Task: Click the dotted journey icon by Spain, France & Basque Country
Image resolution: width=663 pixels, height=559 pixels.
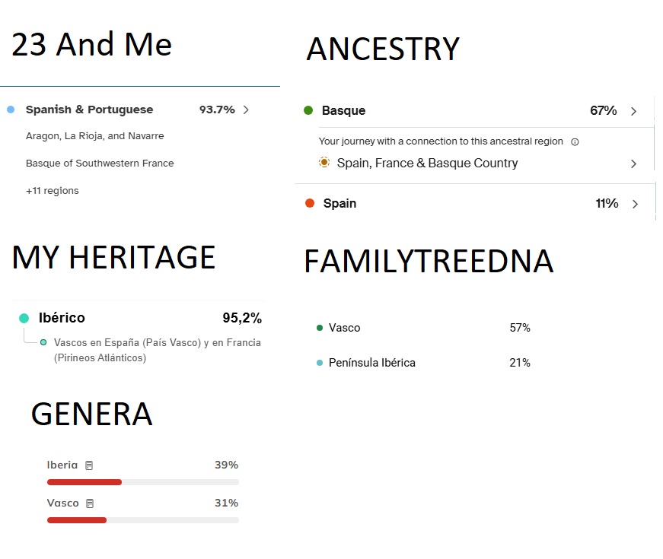Action: [x=325, y=163]
